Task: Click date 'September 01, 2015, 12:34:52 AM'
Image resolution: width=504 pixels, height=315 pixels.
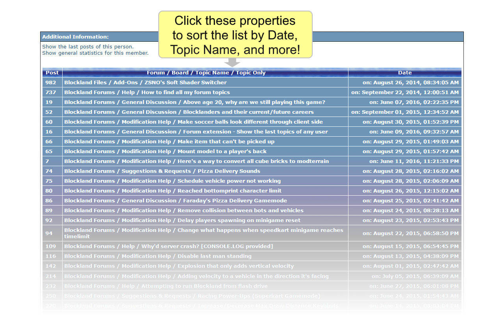Action: pyautogui.click(x=410, y=112)
